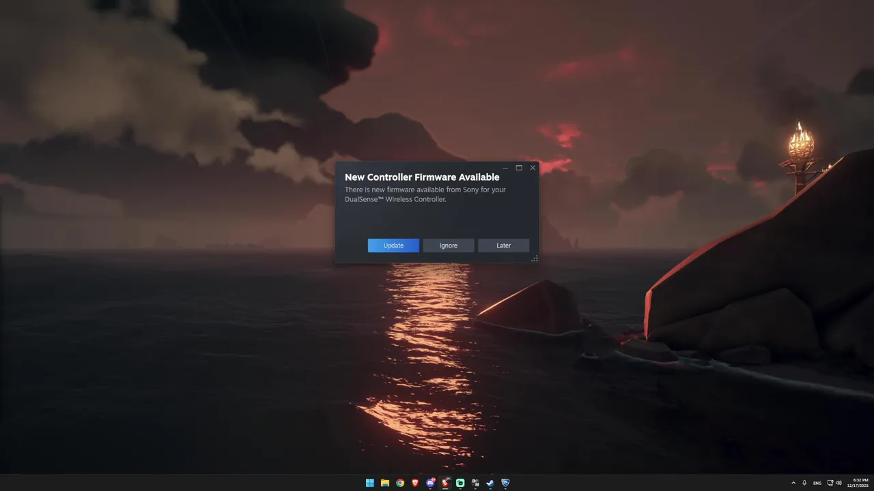This screenshot has width=874, height=491.
Task: Click the Ignore button in the dialog
Action: pyautogui.click(x=449, y=245)
